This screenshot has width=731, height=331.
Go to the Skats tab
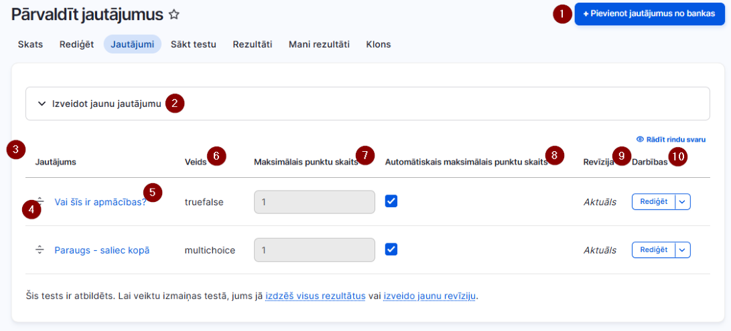point(30,45)
